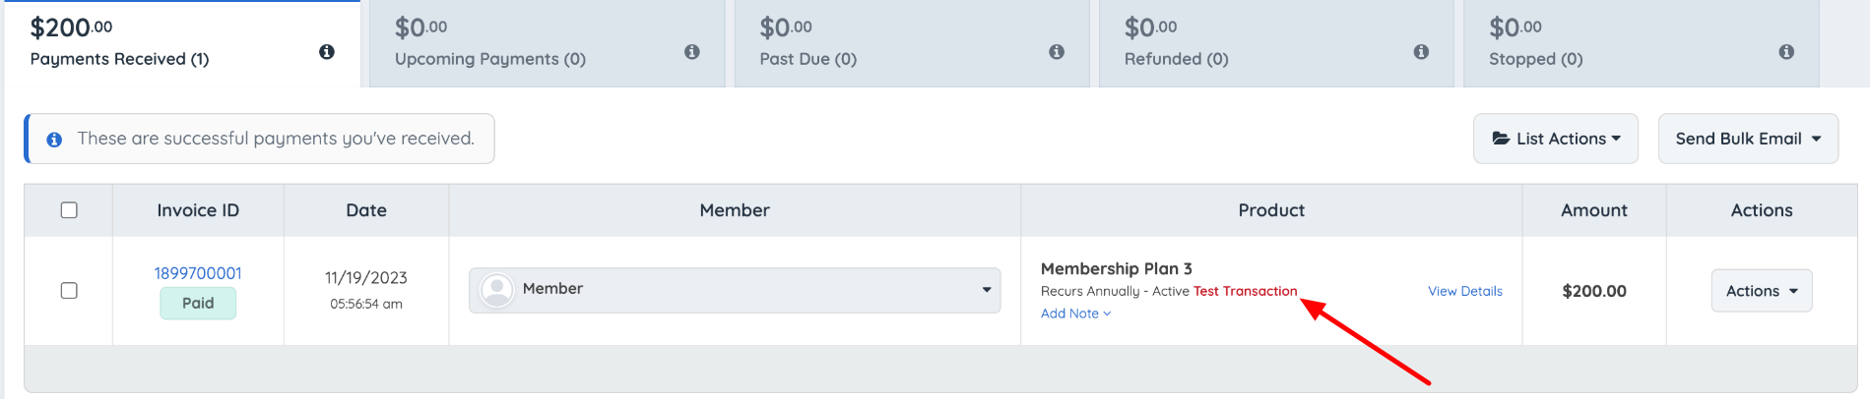Click info icon beside Stopped

pyautogui.click(x=1786, y=51)
